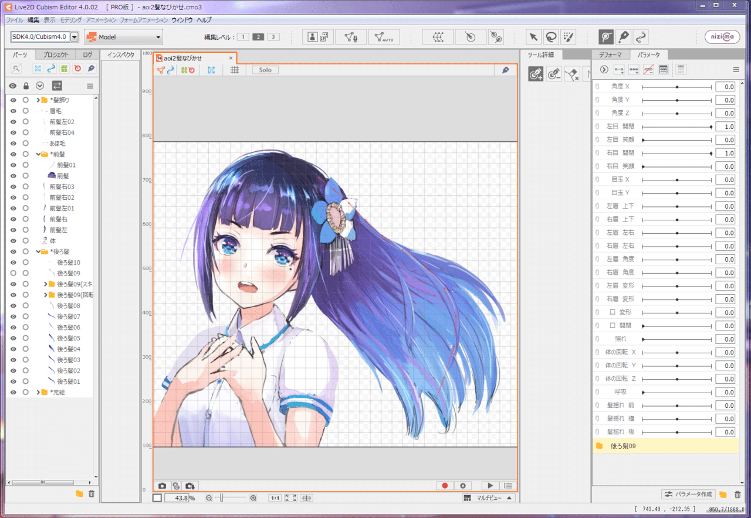Open the parameter settings icon
Image resolution: width=751 pixels, height=518 pixels.
[x=663, y=69]
